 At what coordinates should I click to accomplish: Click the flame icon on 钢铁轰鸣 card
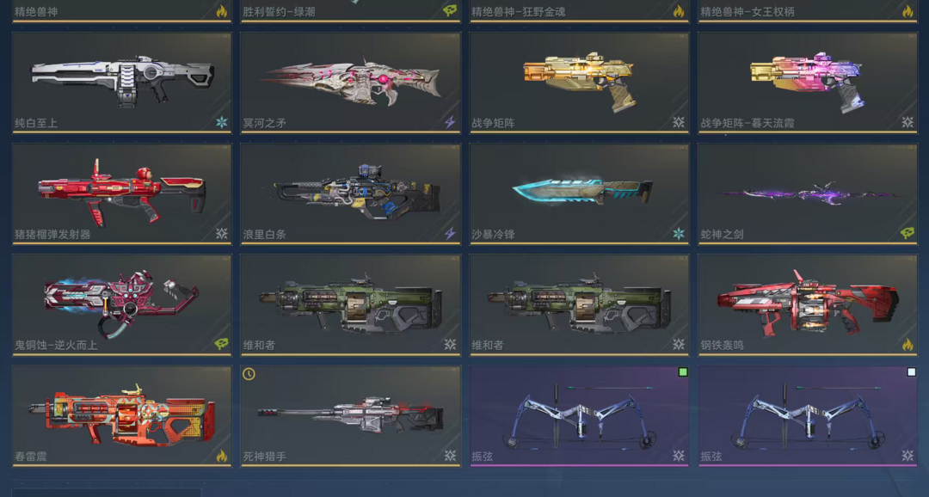point(907,344)
